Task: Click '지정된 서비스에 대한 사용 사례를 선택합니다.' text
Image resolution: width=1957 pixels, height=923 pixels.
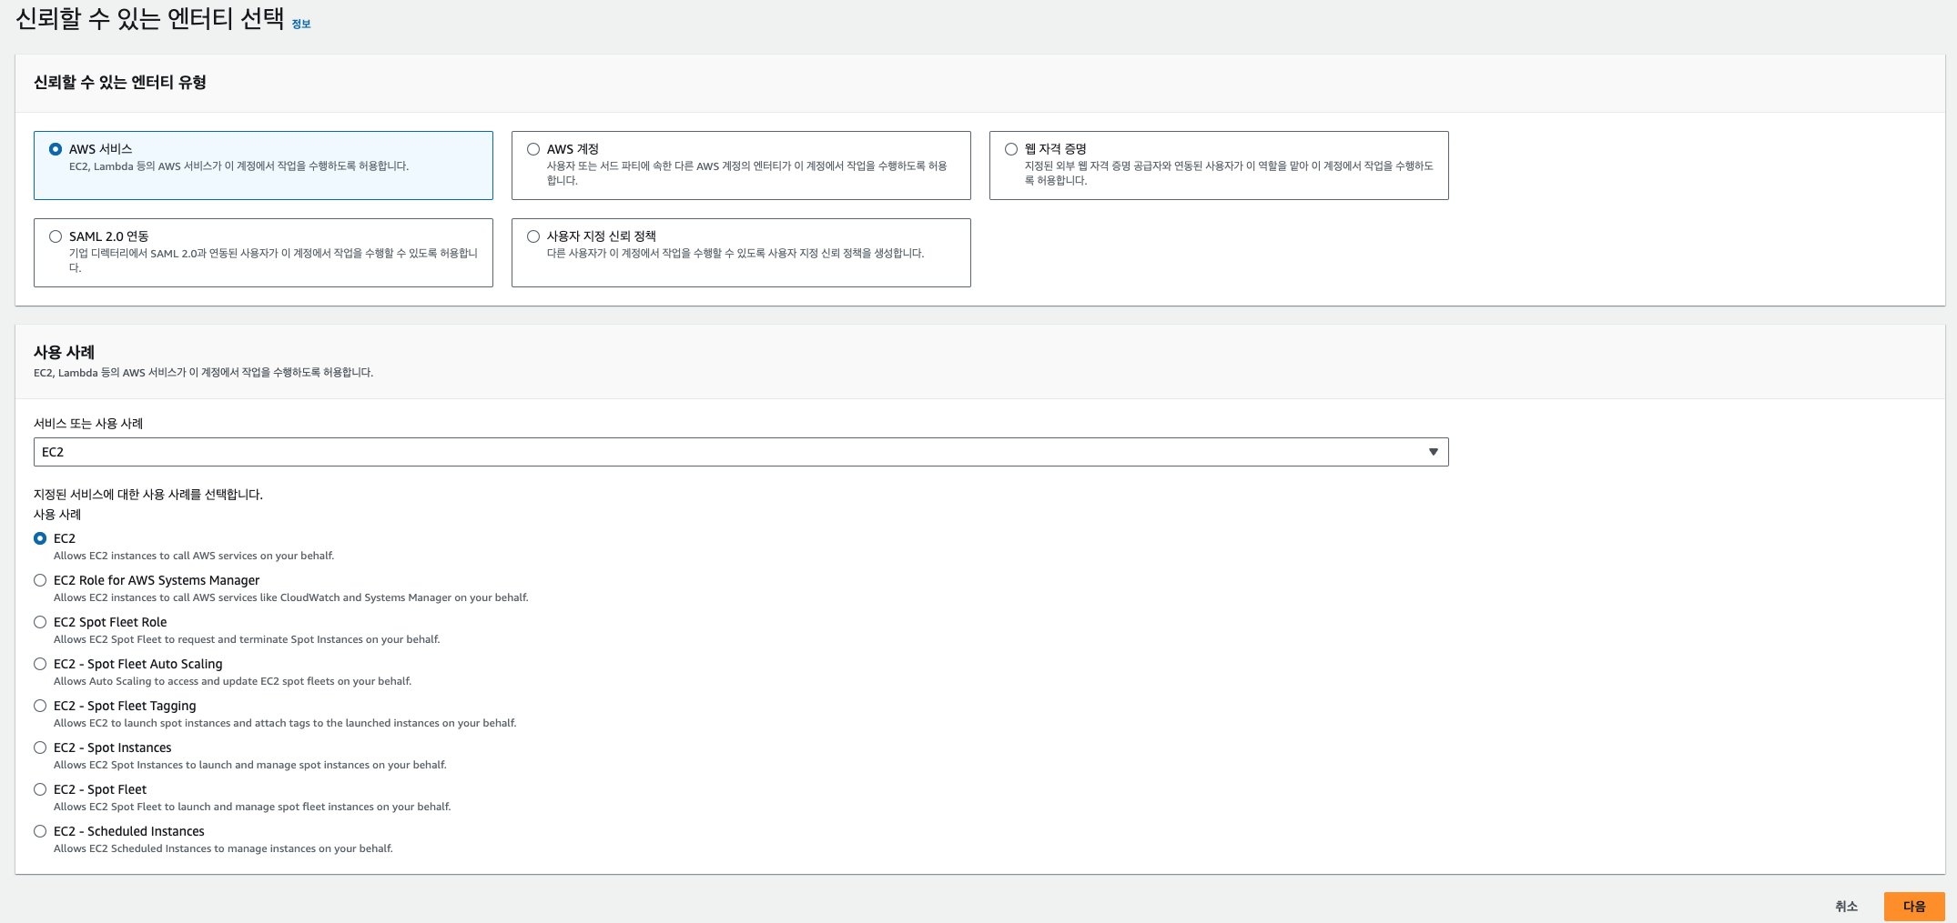Action: coord(148,495)
